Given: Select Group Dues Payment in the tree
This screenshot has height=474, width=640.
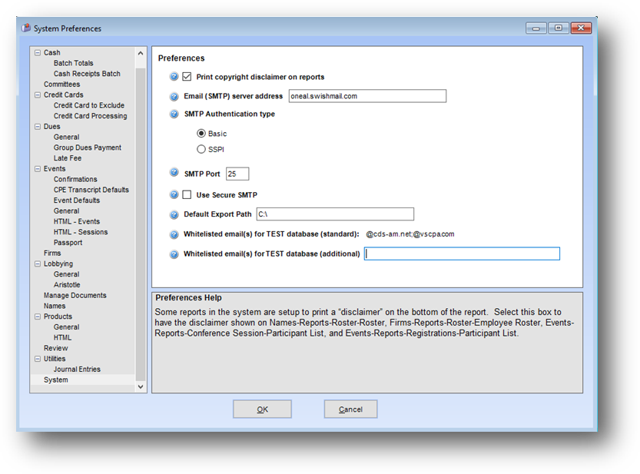Looking at the screenshot, I should coord(88,148).
